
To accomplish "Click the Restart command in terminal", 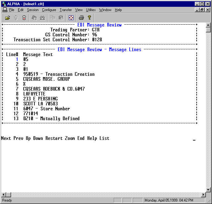I will click(x=54, y=138).
